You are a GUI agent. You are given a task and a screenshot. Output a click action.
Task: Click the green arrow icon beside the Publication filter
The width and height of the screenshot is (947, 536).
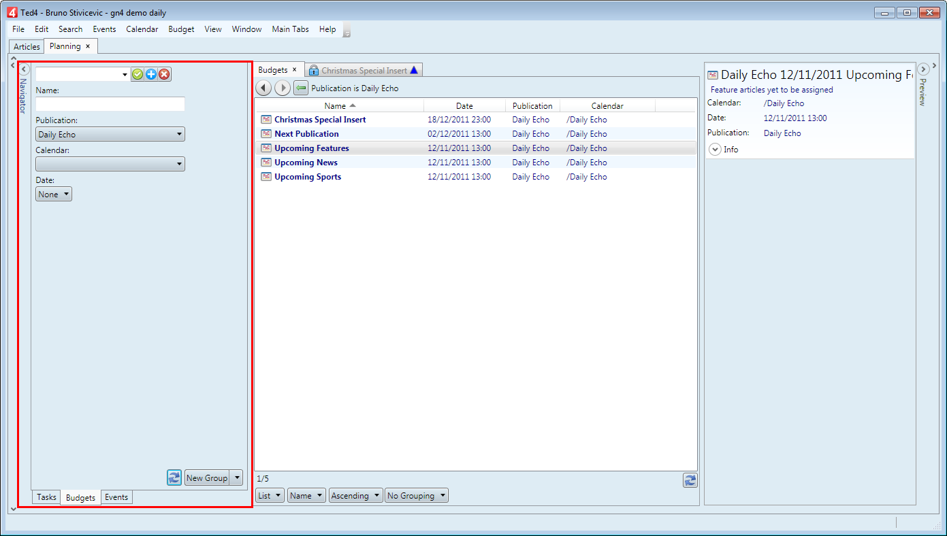301,88
